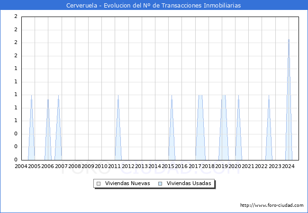The image size is (308, 213).
Task: Click the 2013 x-axis label
Action: point(141,166)
